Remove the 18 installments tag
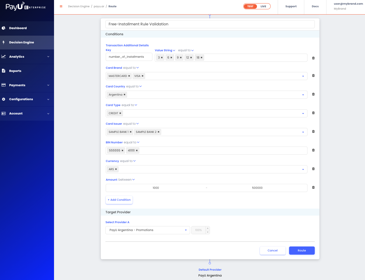 (x=201, y=58)
